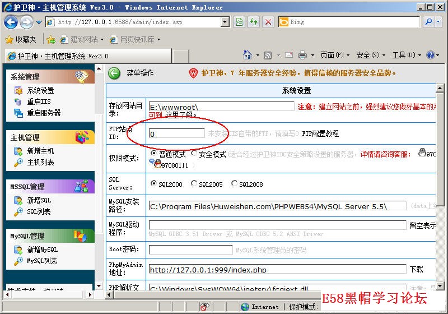This screenshot has height=314, width=448.
Task: Select the 安全模式 radio button
Action: tap(194, 153)
